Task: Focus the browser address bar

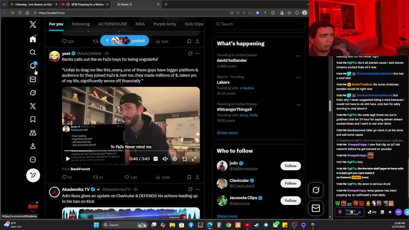Action: click(131, 13)
